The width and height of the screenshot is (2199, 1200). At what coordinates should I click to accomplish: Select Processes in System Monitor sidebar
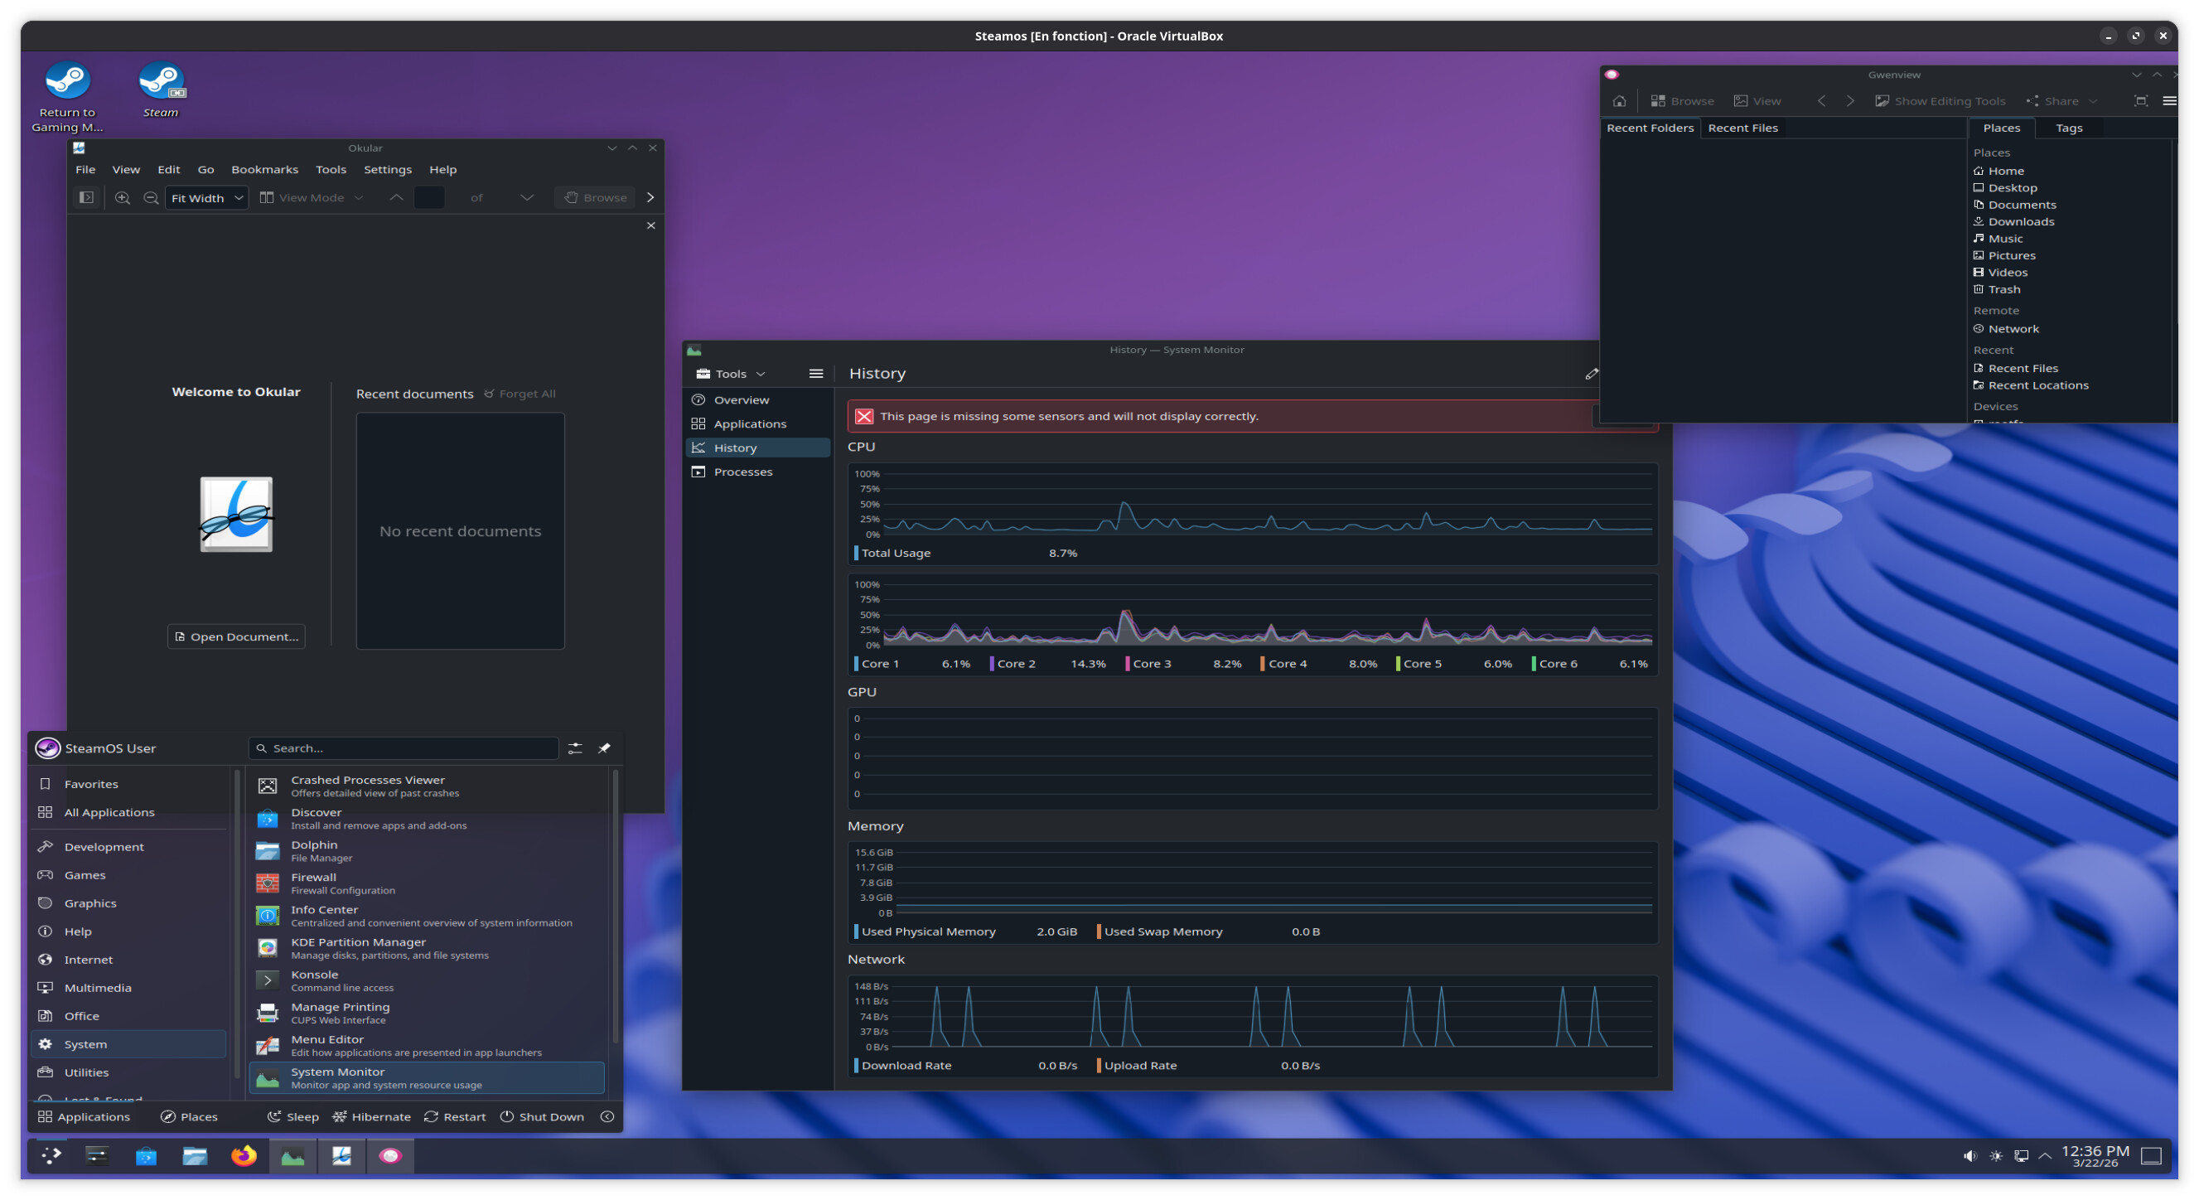[742, 472]
